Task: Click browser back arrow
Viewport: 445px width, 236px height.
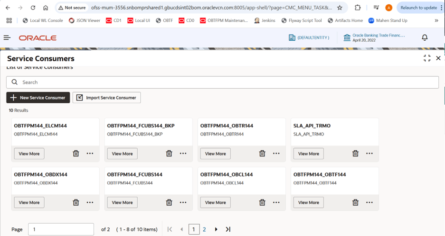Action: point(8,8)
